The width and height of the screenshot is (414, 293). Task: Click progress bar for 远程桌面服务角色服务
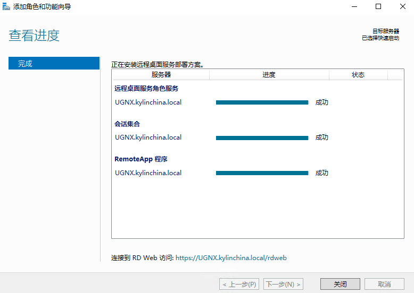[x=262, y=102]
